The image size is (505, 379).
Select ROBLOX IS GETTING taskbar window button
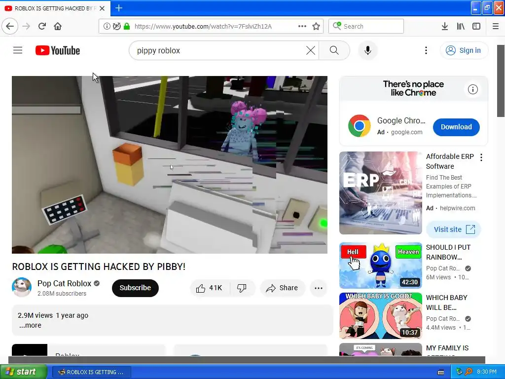[91, 372]
